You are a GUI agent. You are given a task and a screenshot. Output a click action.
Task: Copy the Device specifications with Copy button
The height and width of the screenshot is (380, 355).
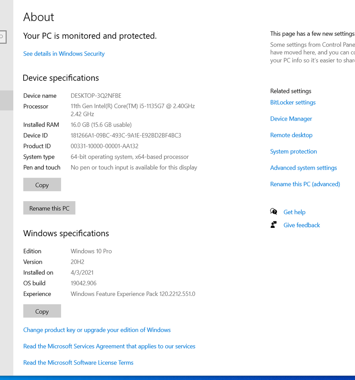click(42, 184)
